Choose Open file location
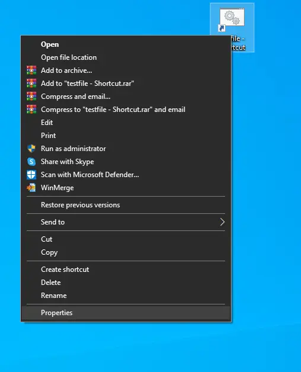The height and width of the screenshot is (372, 301). click(x=126, y=57)
